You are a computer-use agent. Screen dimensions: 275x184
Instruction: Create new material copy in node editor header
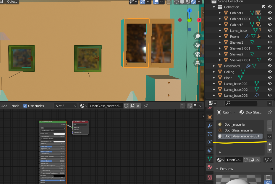coord(132,106)
